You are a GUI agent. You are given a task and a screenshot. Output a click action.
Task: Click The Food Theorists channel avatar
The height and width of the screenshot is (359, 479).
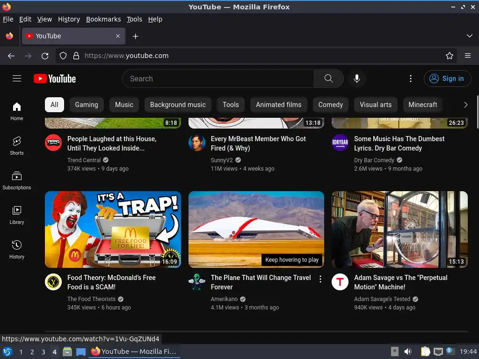coord(53,282)
